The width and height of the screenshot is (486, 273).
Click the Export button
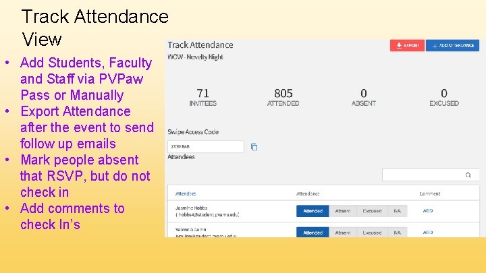407,45
